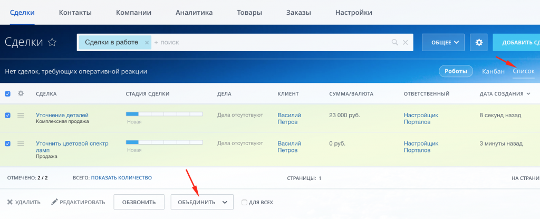
Task: Open settings via the gear button
Action: (x=479, y=42)
